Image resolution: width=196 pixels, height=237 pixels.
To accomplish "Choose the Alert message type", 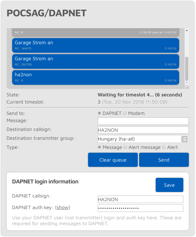I will 125,147.
